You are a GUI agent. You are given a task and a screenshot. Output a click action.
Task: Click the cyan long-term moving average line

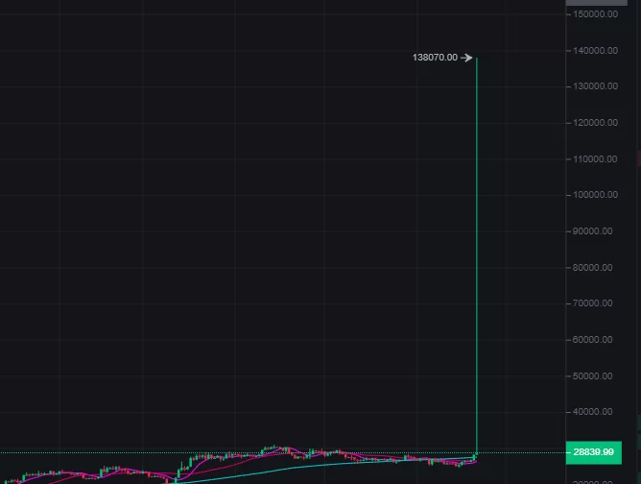tap(288, 468)
